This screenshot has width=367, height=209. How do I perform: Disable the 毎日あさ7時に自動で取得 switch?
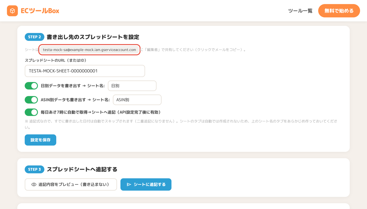click(x=31, y=112)
